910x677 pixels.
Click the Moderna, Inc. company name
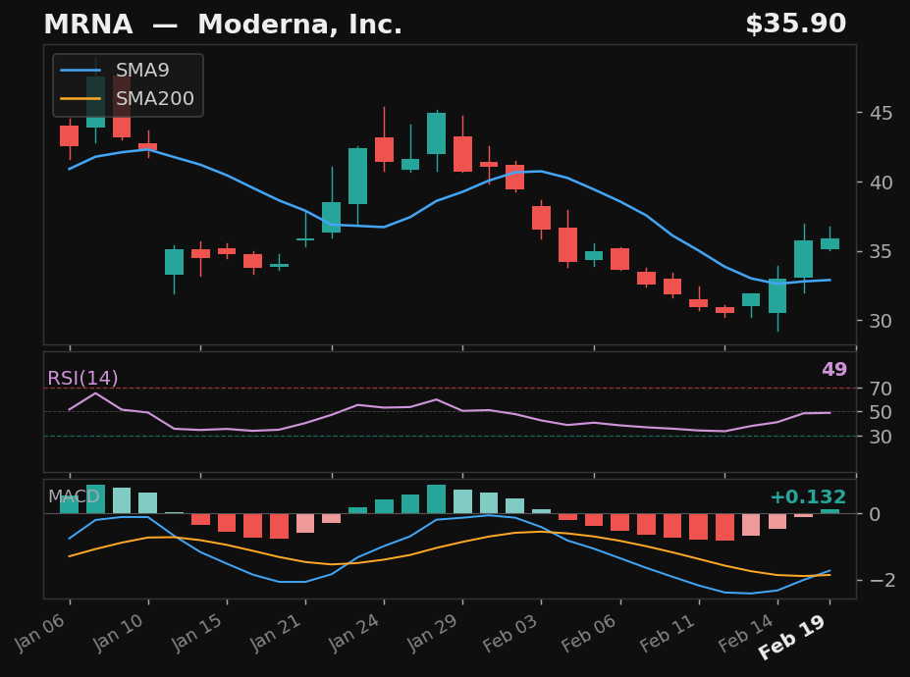point(299,25)
